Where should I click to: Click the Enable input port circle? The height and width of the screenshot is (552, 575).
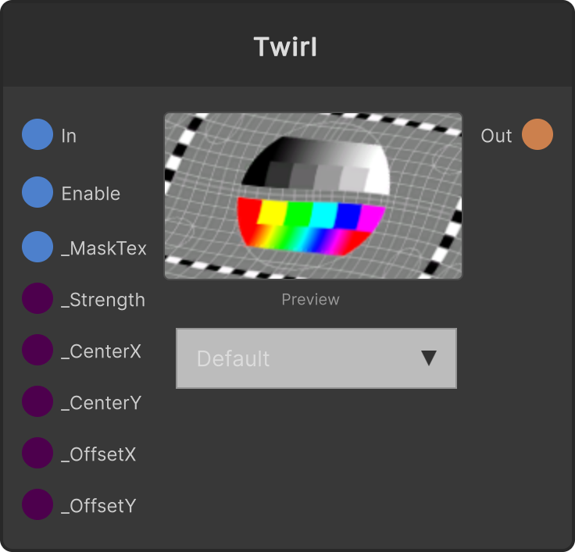click(37, 192)
